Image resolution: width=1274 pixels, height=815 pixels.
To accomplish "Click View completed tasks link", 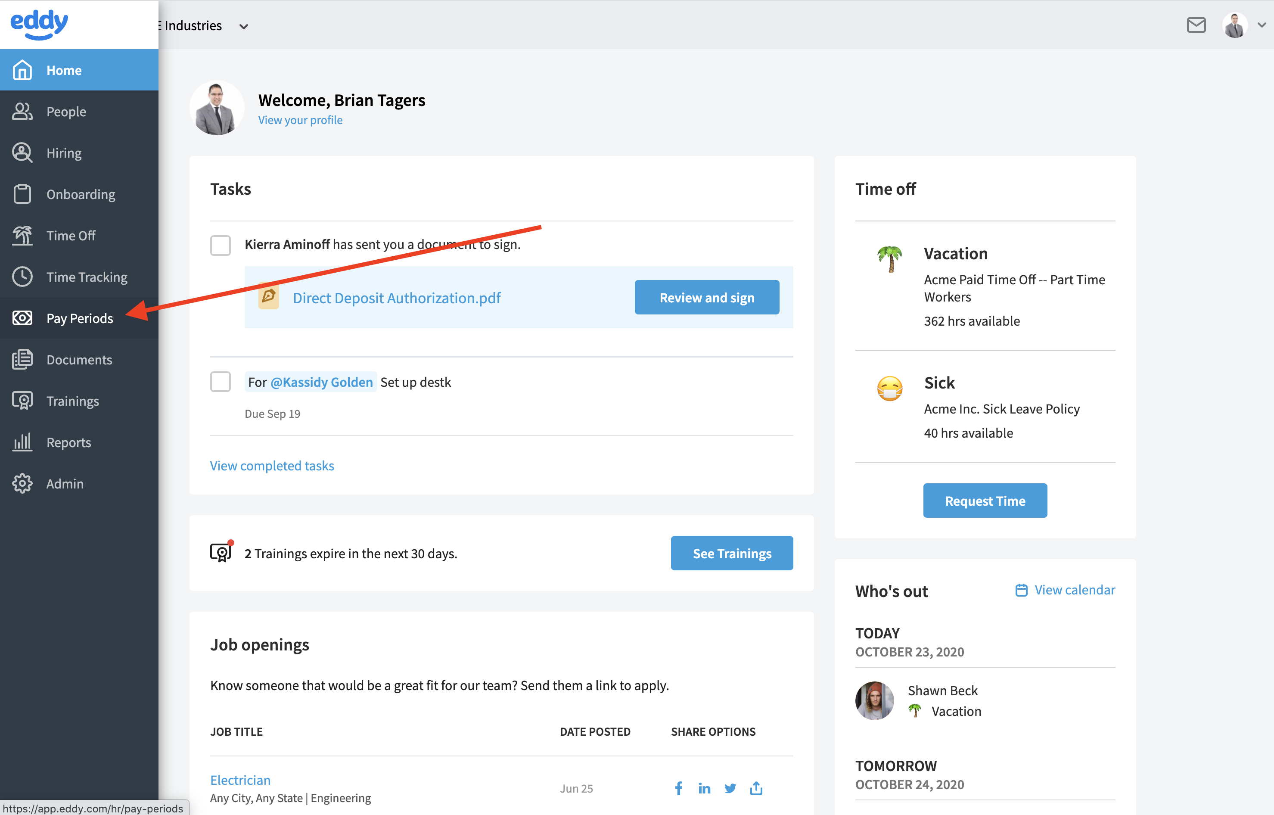I will 272,465.
